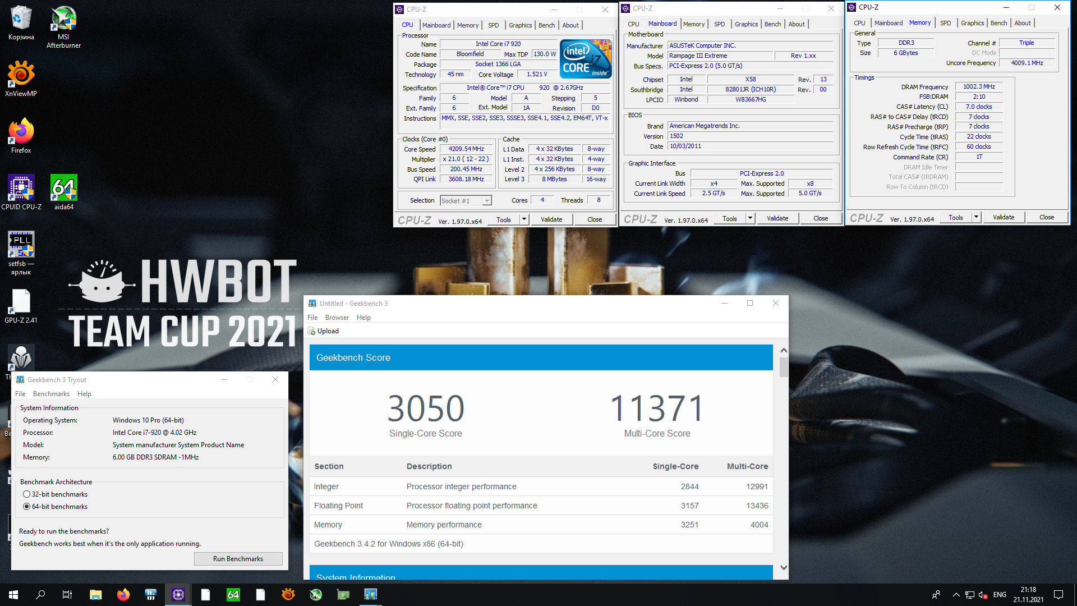Show hidden tray icons chevron
Viewport: 1077px width, 606px height.
[x=956, y=595]
